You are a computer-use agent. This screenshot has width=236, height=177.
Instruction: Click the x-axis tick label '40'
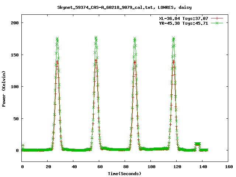pos(74,167)
